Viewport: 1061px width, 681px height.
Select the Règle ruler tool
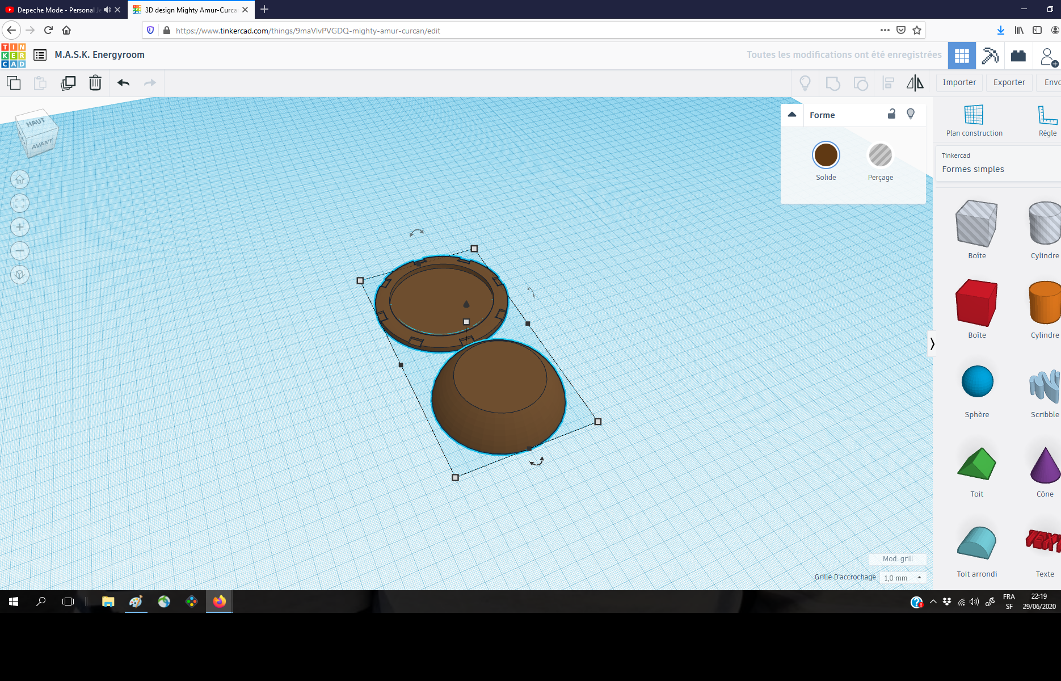tap(1047, 121)
